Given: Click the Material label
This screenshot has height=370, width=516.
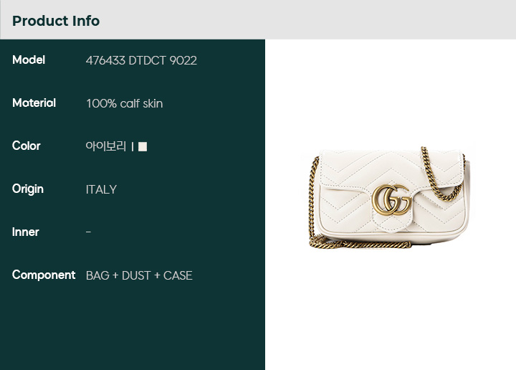Looking at the screenshot, I should pos(34,103).
